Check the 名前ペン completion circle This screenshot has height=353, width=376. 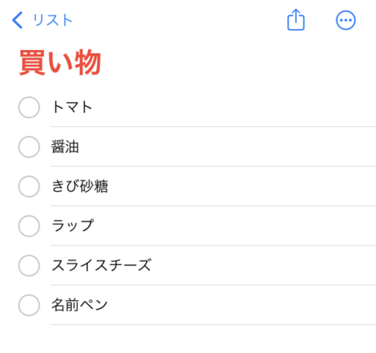click(x=29, y=305)
